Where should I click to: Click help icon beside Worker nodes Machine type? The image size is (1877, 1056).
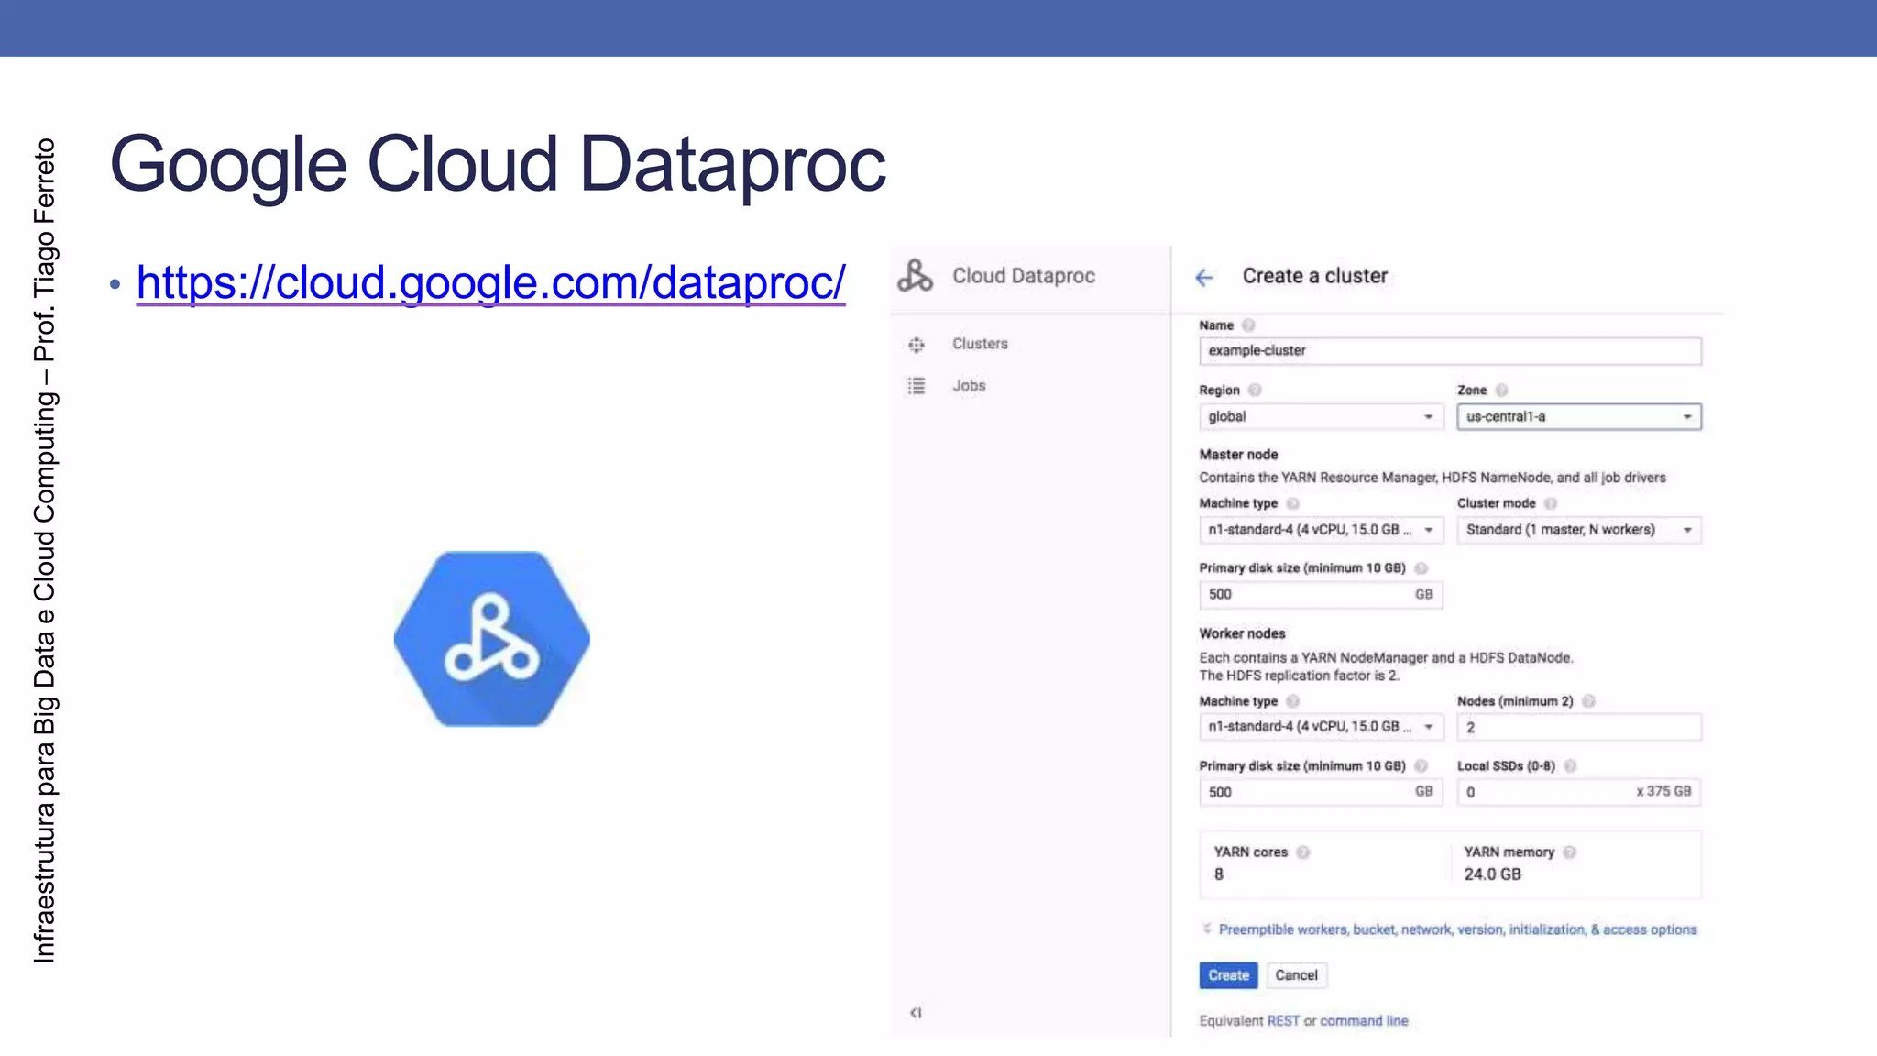click(x=1292, y=701)
